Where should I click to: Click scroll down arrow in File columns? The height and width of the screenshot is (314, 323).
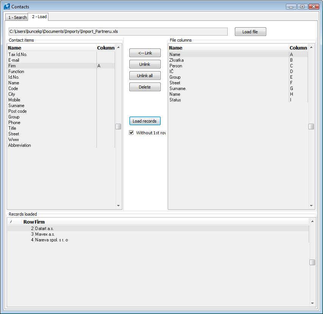click(x=311, y=206)
